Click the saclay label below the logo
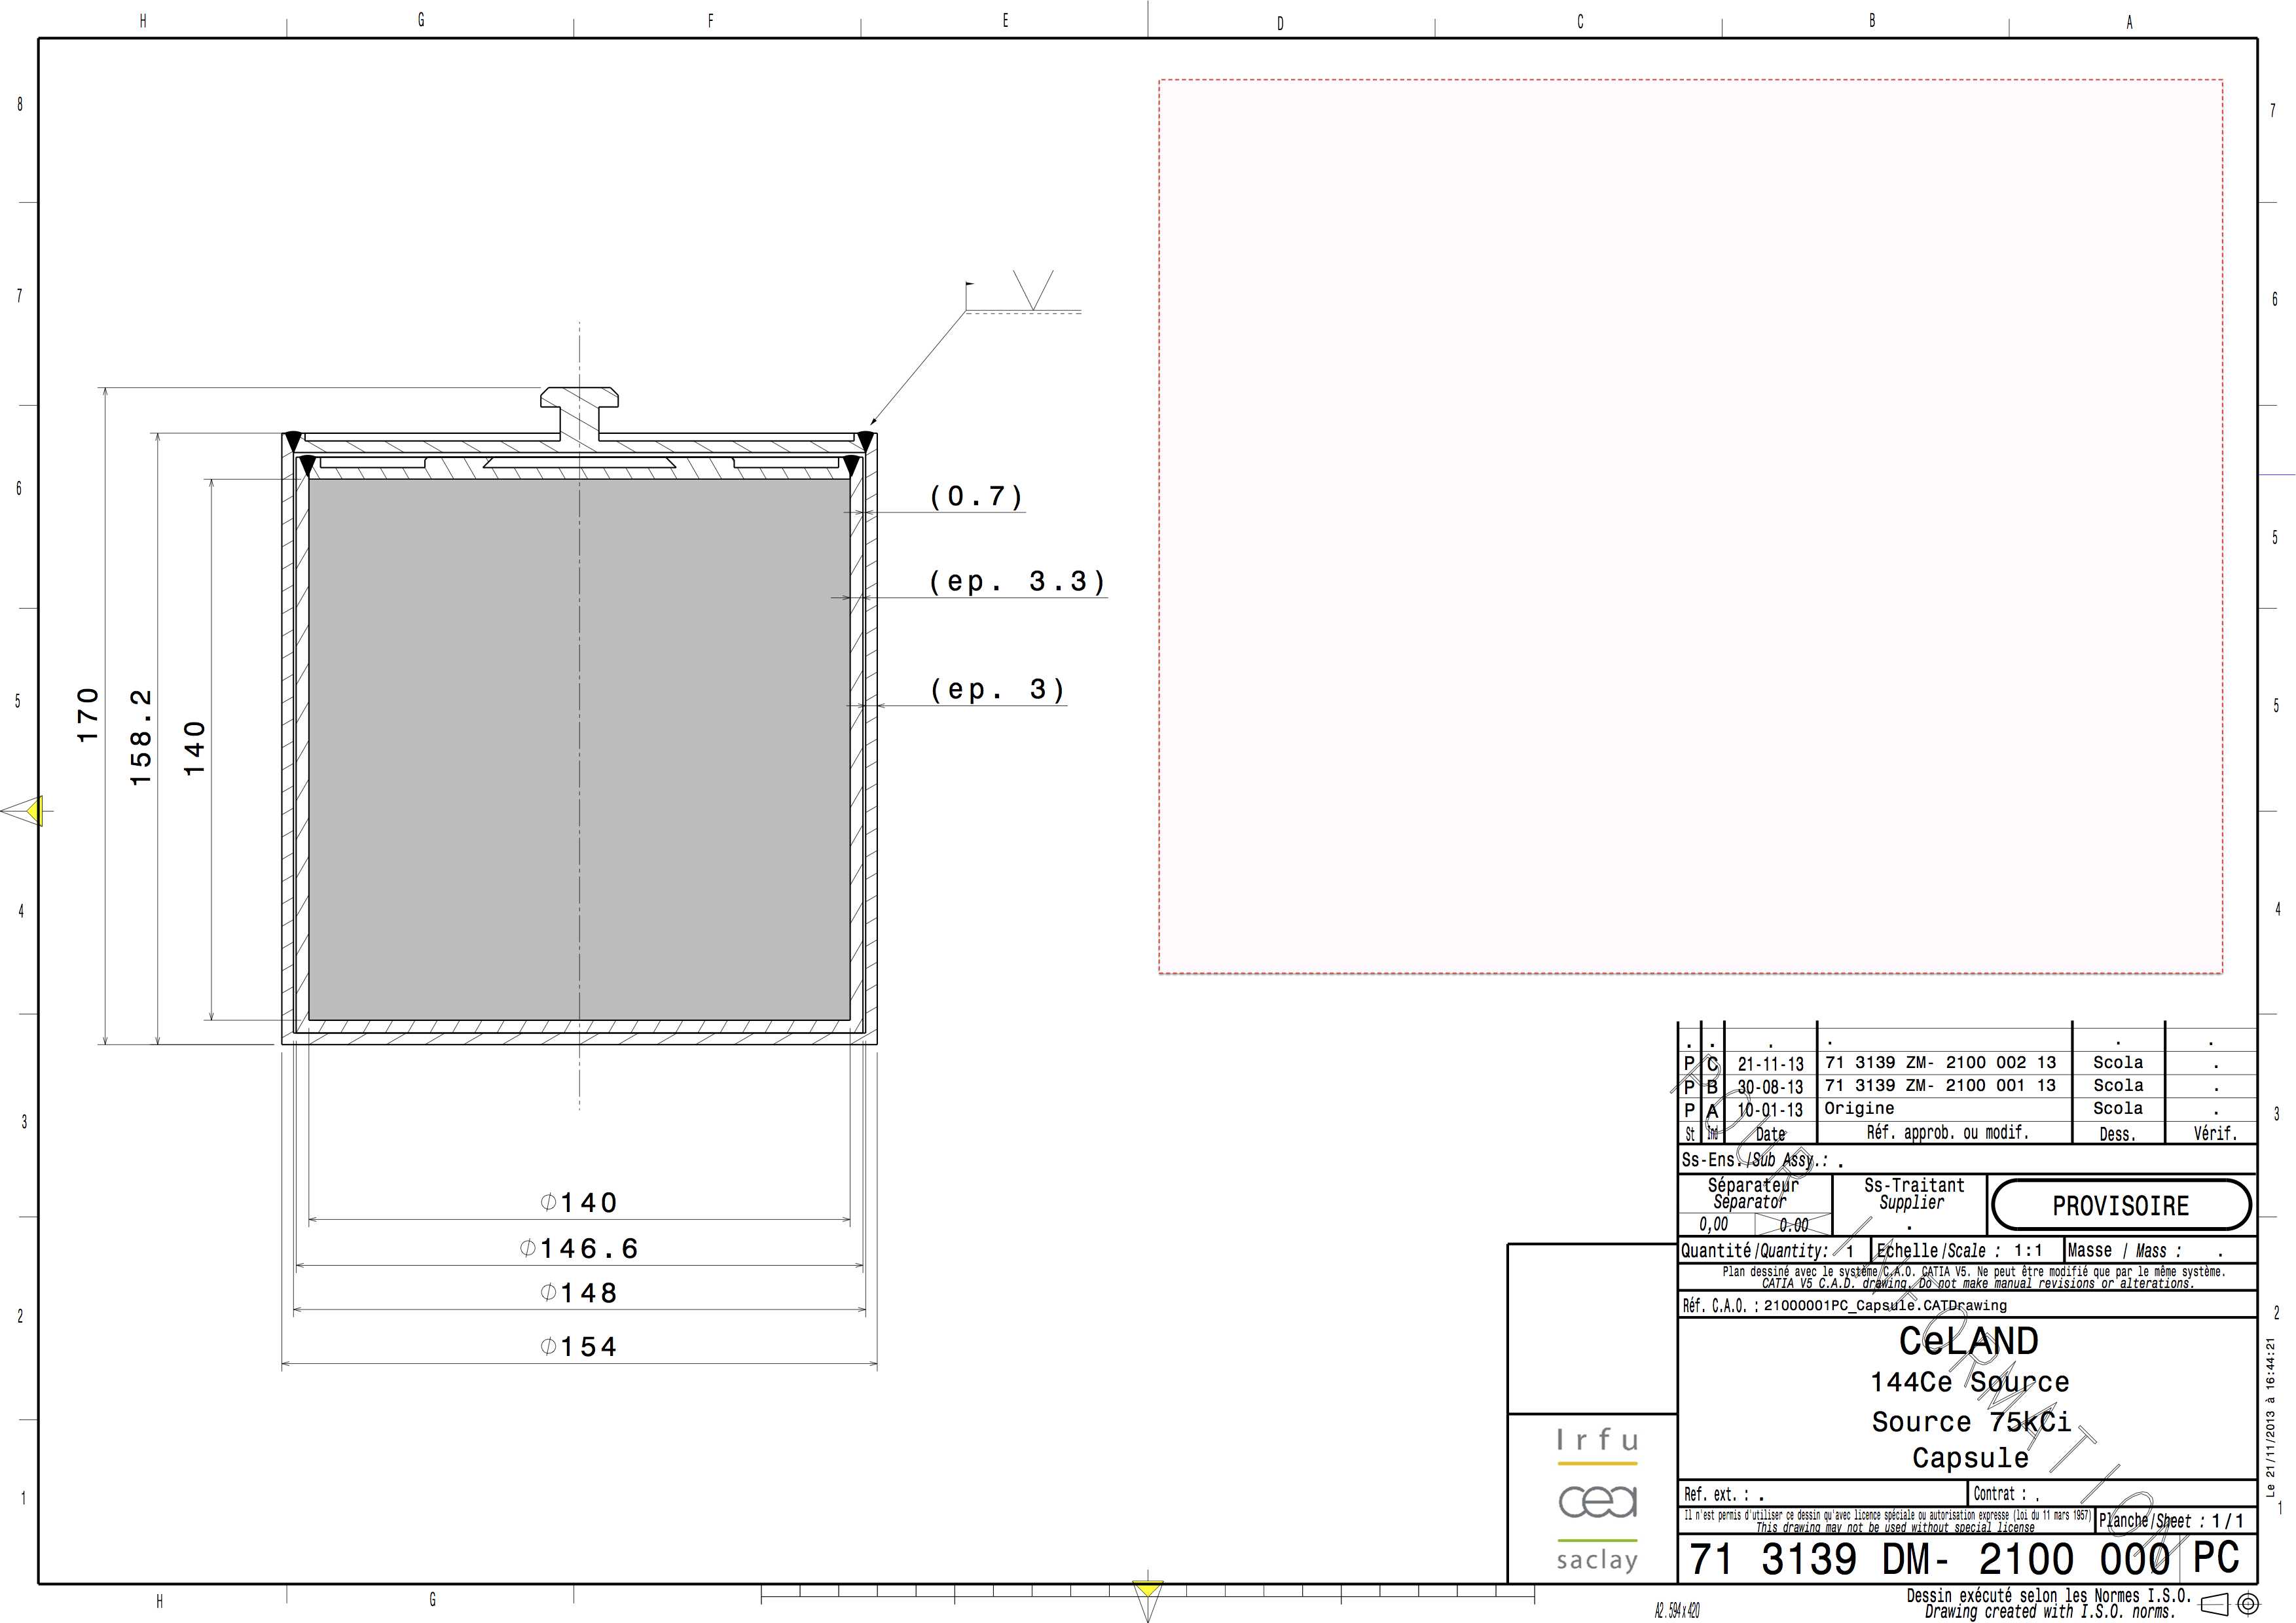The height and width of the screenshot is (1623, 2296). coord(1597,1560)
